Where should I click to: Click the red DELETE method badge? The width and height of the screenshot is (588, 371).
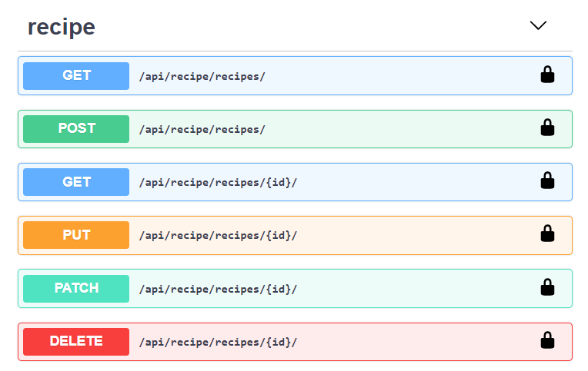(x=76, y=342)
